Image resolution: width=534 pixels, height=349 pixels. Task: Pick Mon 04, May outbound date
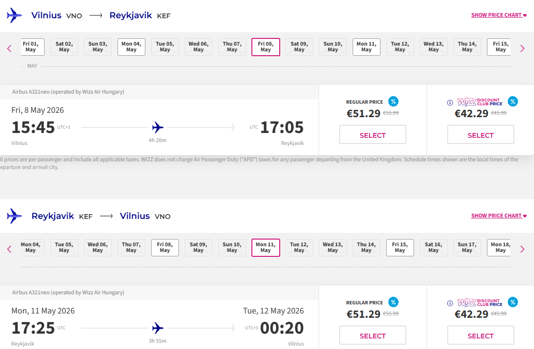tap(131, 47)
